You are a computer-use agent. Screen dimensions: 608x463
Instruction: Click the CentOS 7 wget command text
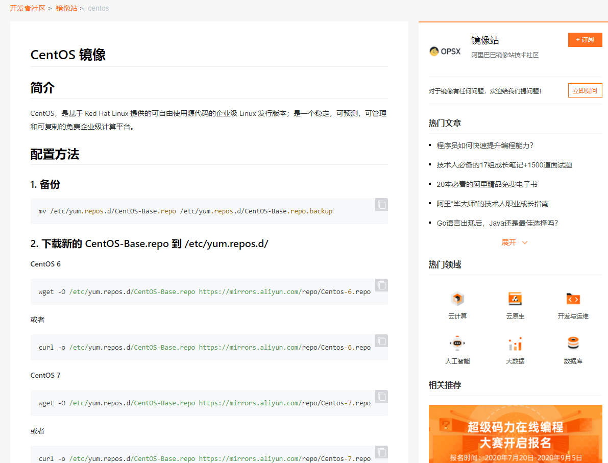tap(204, 403)
